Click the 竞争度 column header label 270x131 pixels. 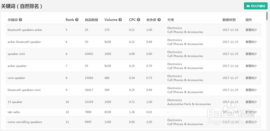[x=151, y=20]
